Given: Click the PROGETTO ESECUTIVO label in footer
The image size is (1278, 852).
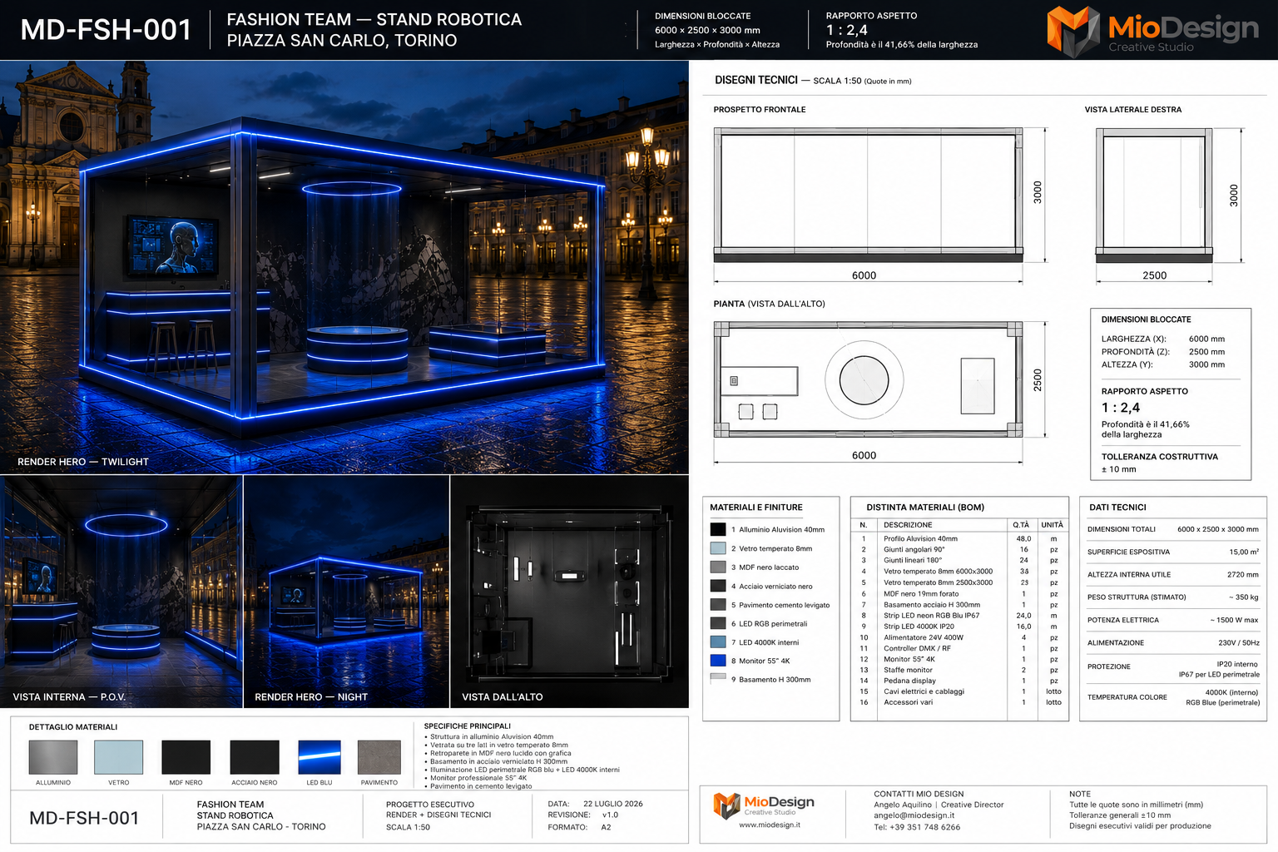Looking at the screenshot, I should point(430,805).
